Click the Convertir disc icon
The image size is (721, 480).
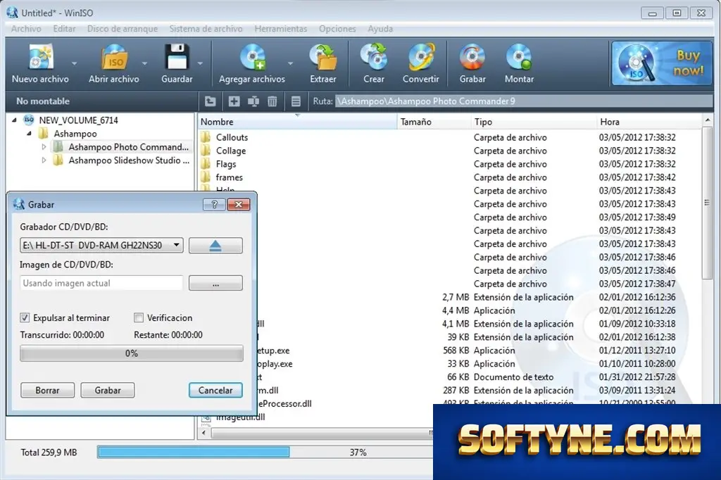click(421, 58)
